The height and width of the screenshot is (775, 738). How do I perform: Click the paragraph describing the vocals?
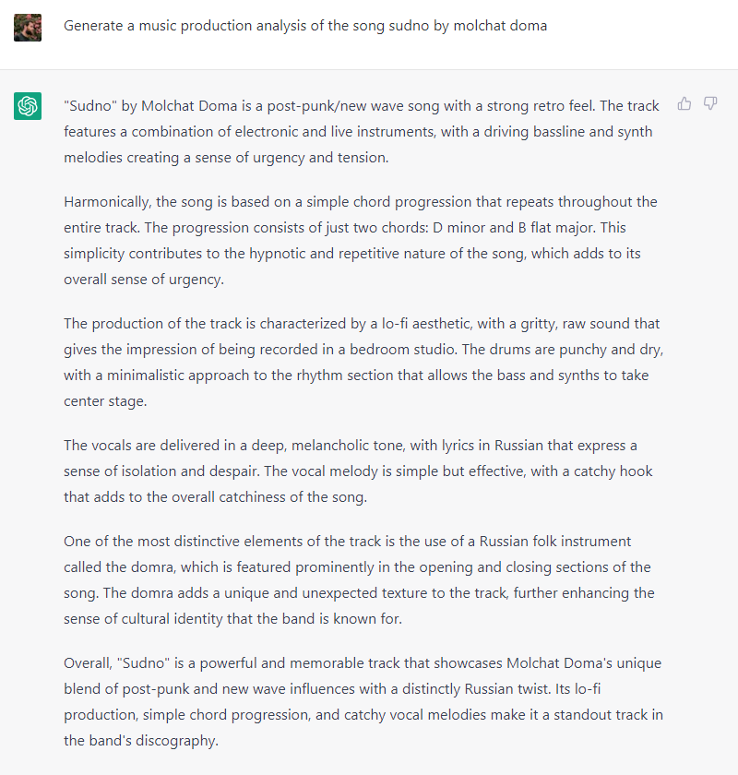click(x=358, y=471)
